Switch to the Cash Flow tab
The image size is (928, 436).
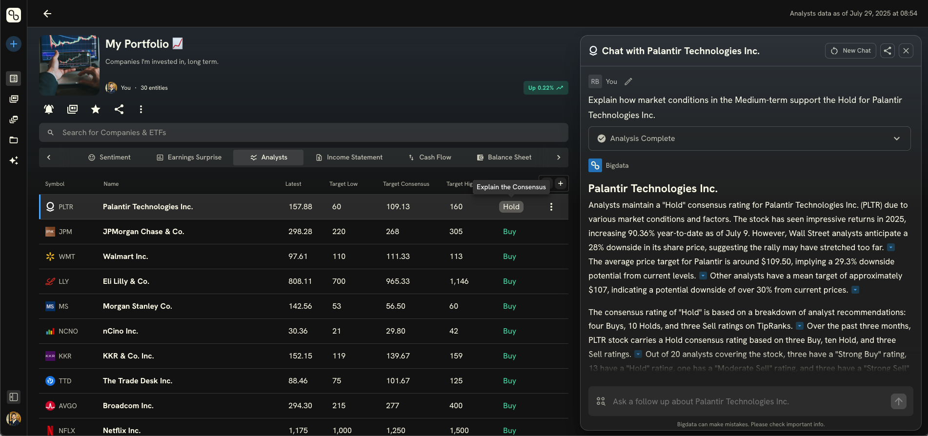430,158
